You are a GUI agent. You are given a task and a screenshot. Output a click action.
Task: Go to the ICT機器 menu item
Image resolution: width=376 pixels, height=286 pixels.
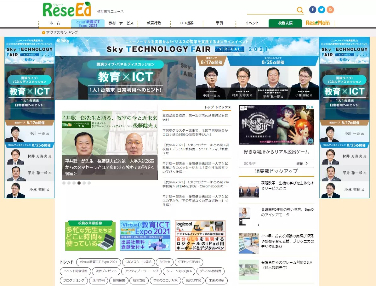[x=186, y=23]
